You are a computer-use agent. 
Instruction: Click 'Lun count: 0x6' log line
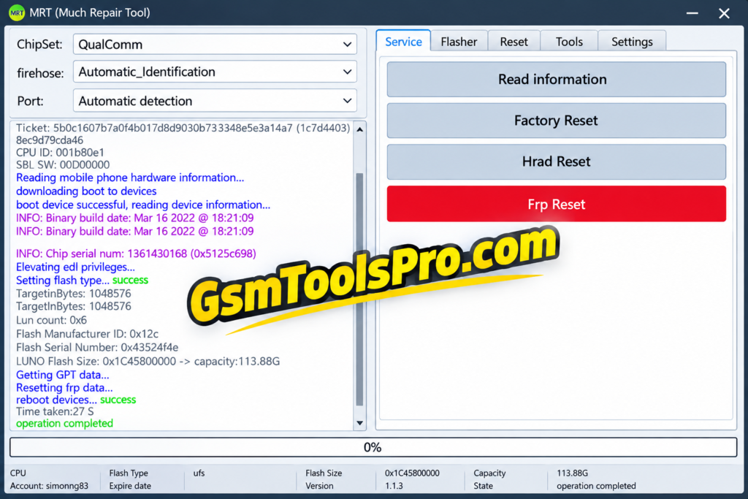[x=52, y=320]
